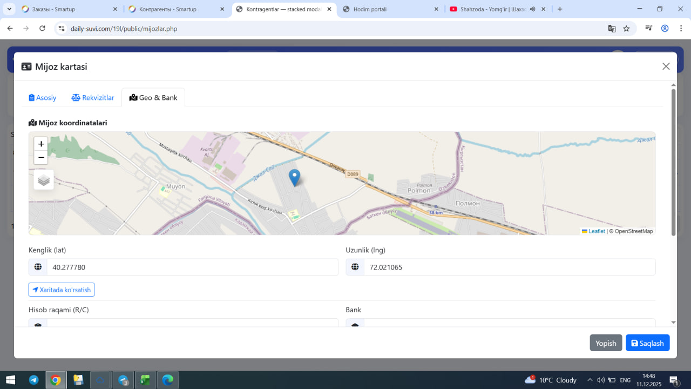691x389 pixels.
Task: Close the Mijoz kartasi dialog
Action: 666,66
